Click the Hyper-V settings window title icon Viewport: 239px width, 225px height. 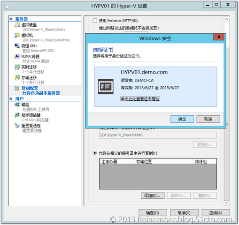[7, 6]
